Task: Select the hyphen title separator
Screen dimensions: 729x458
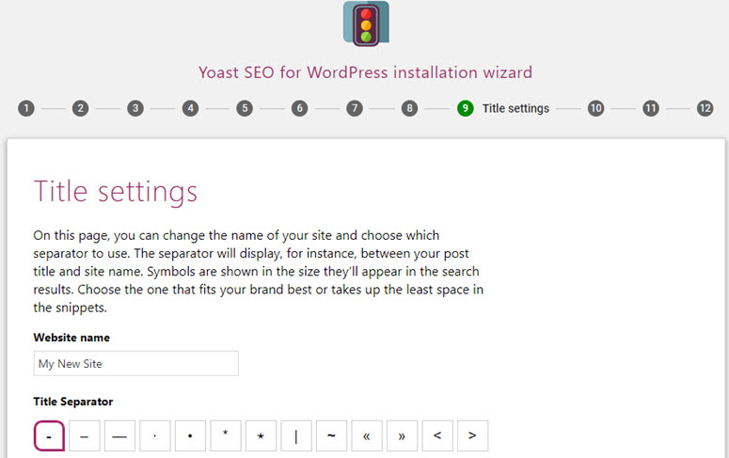Action: 49,435
